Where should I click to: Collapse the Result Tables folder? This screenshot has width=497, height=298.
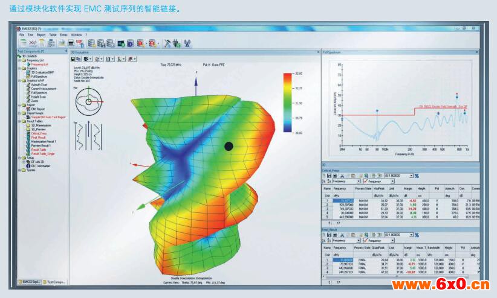(x=19, y=121)
